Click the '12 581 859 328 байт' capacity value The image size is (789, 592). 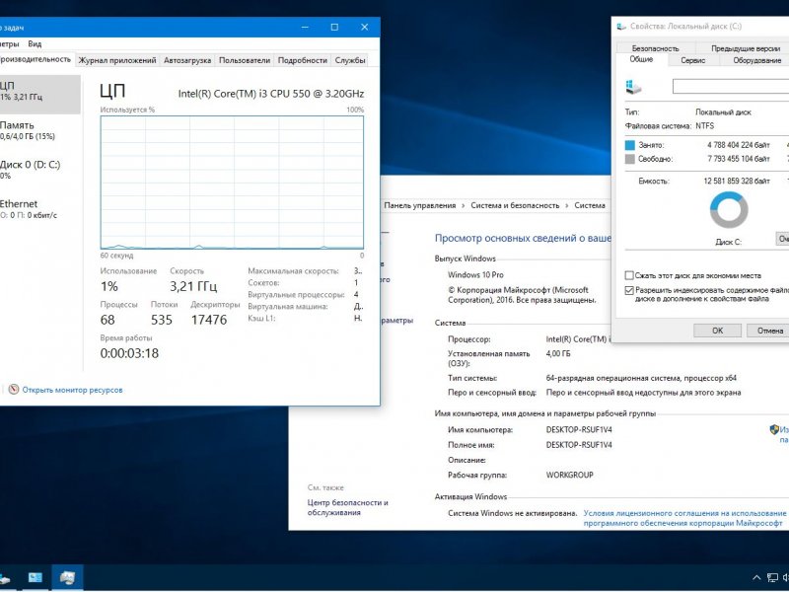pyautogui.click(x=737, y=182)
